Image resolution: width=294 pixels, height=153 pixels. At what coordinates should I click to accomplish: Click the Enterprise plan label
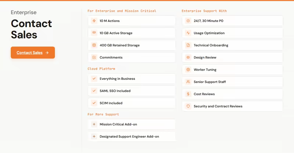pyautogui.click(x=24, y=12)
